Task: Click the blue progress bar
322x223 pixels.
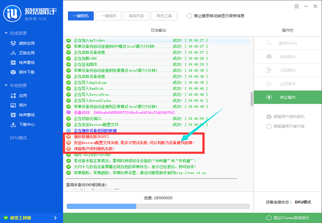Action: coord(102,206)
